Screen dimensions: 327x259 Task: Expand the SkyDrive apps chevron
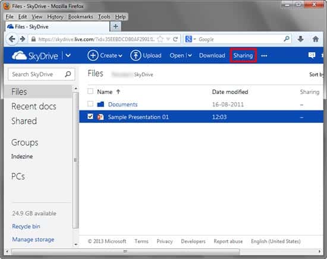68,55
